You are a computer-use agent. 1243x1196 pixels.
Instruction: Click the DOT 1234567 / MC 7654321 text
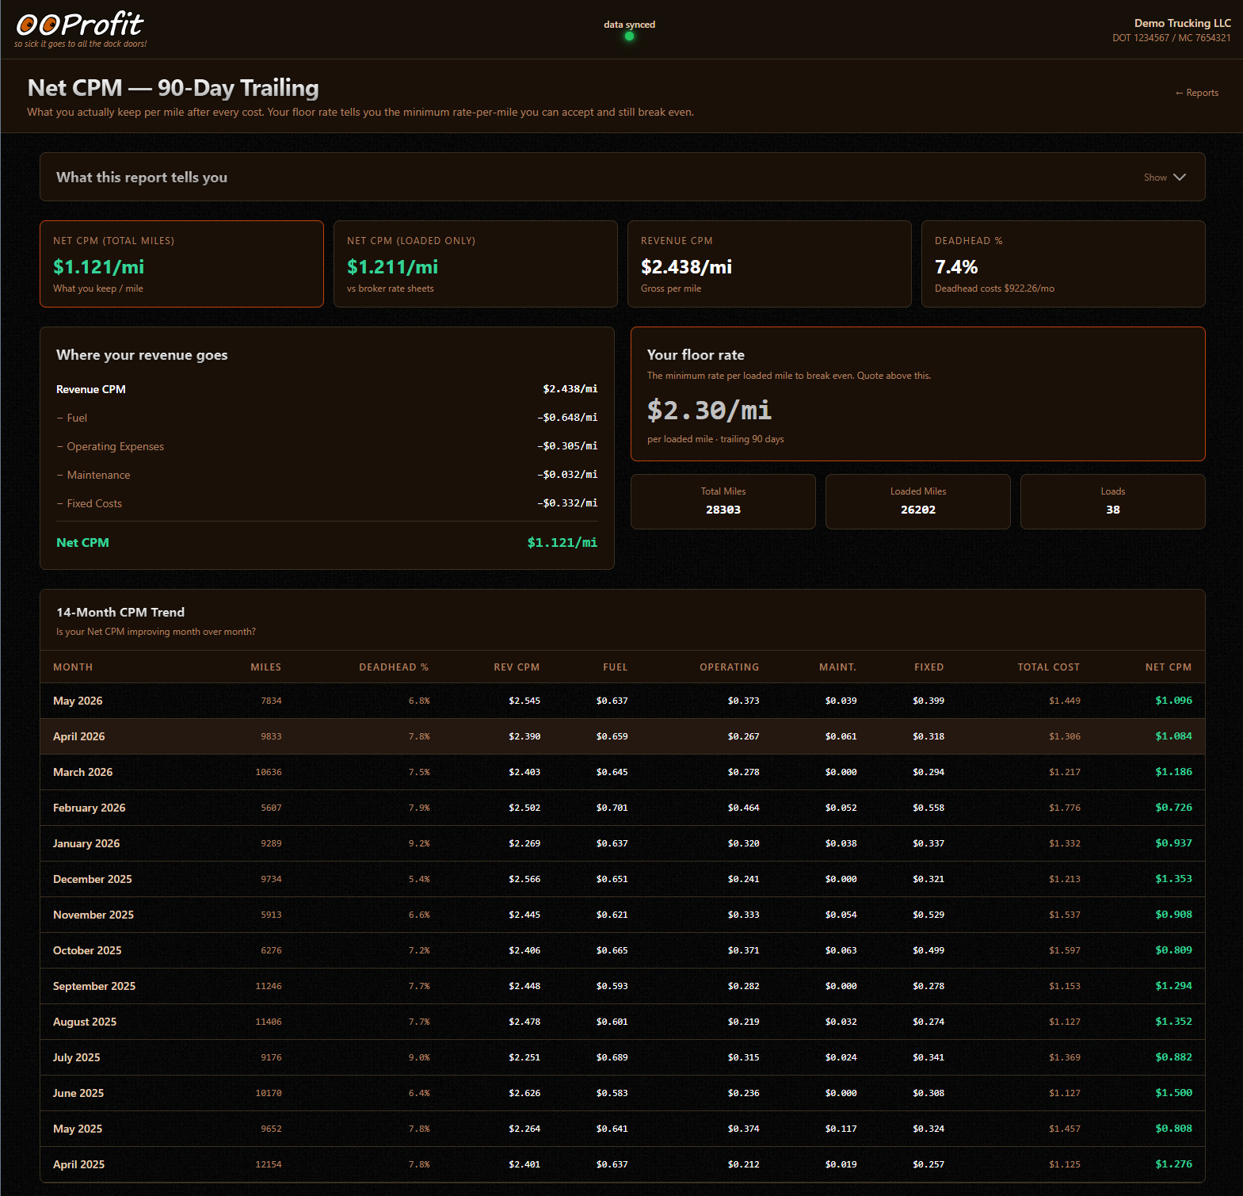point(1171,38)
